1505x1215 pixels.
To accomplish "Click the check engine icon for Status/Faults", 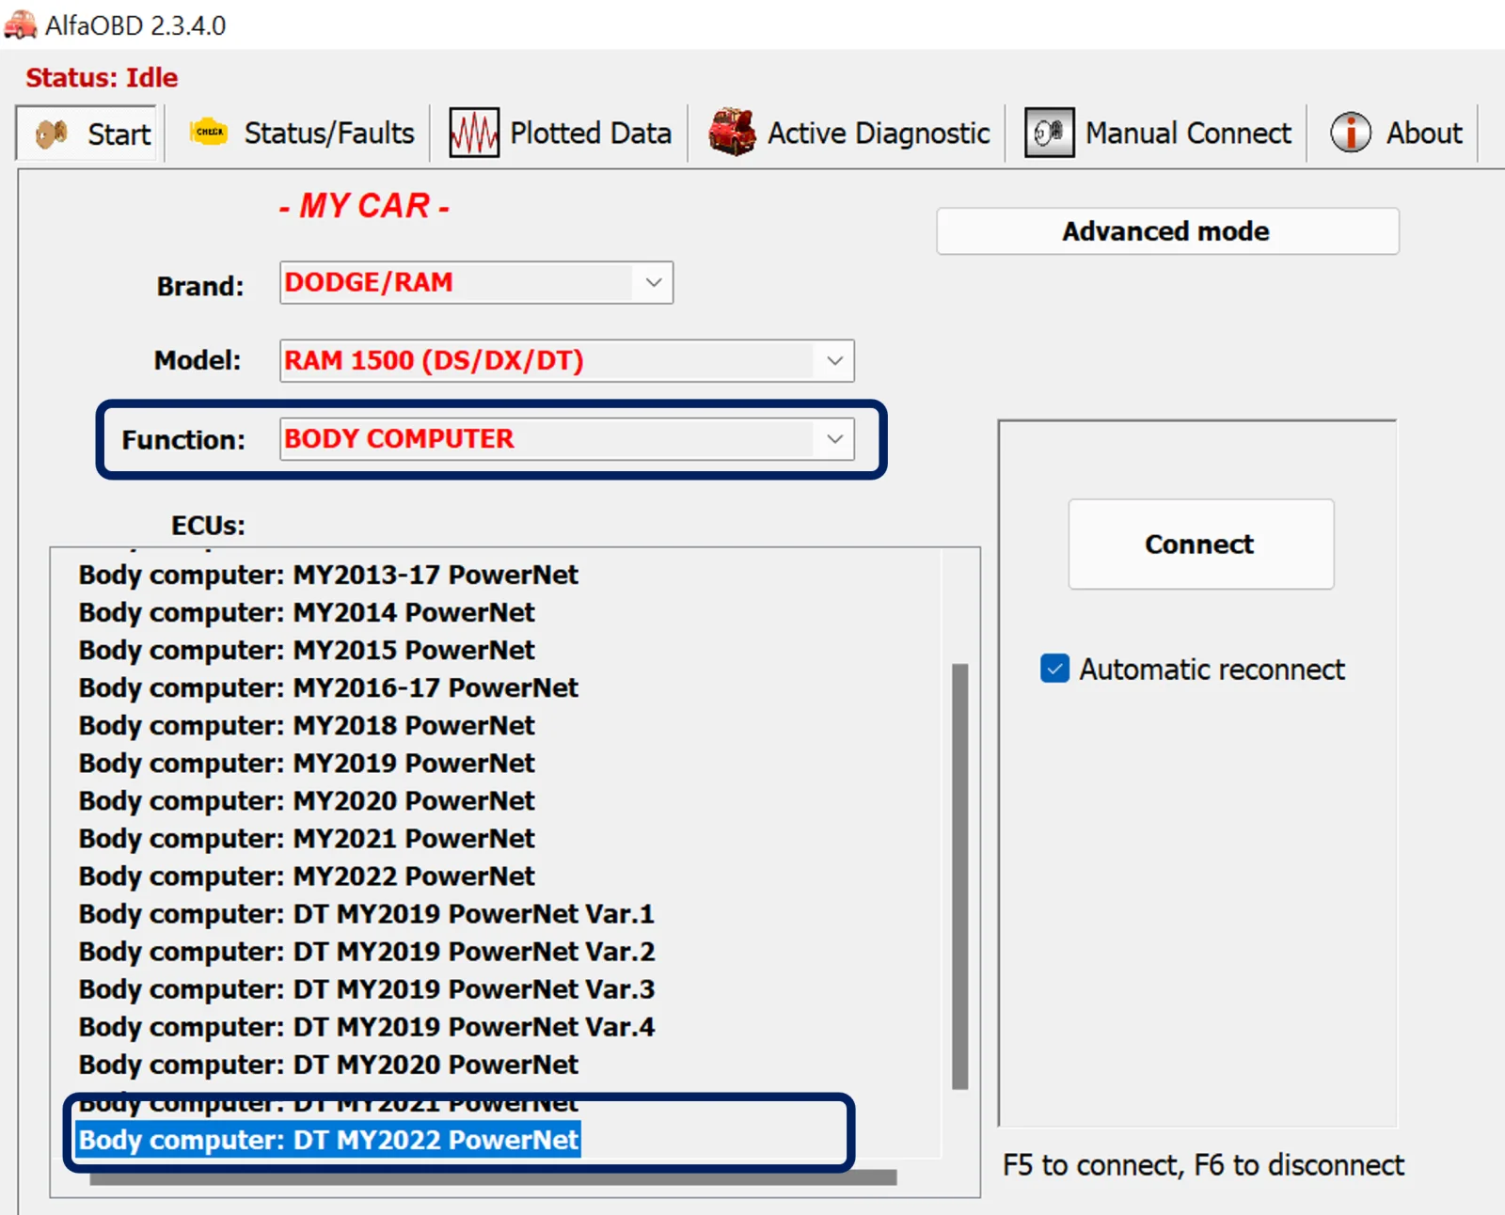I will [209, 133].
